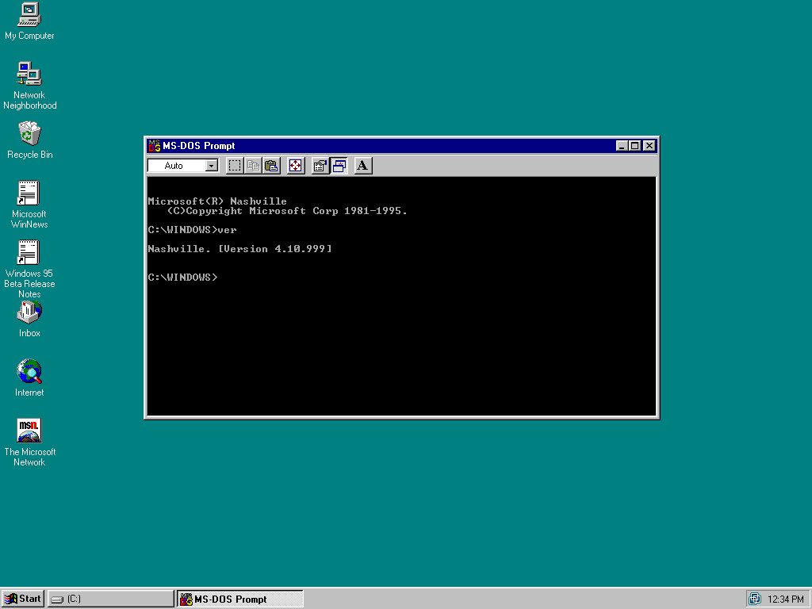812x609 pixels.
Task: Toggle Full screen mode toolbar icon
Action: point(296,166)
